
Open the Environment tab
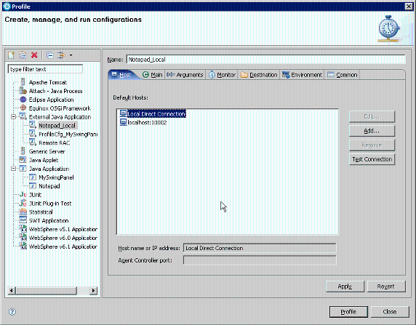302,75
